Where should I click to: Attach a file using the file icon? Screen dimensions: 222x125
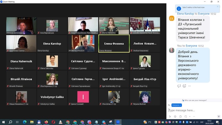pos(181,116)
